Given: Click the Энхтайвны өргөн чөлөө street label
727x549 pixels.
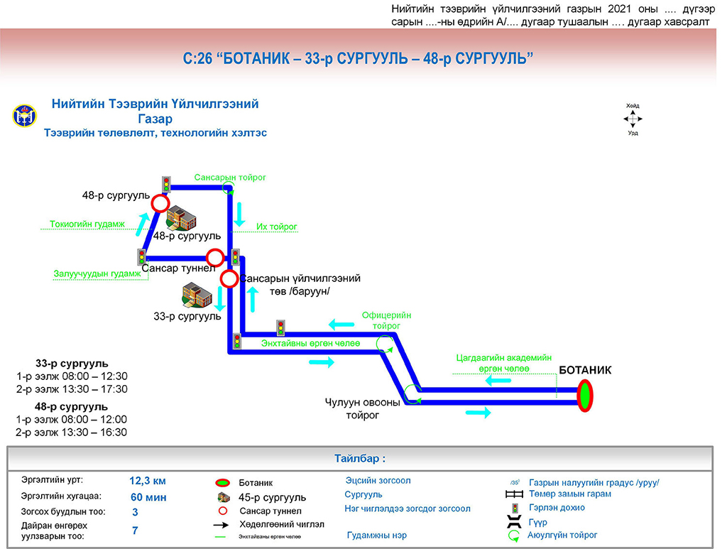Looking at the screenshot, I should pyautogui.click(x=310, y=344).
